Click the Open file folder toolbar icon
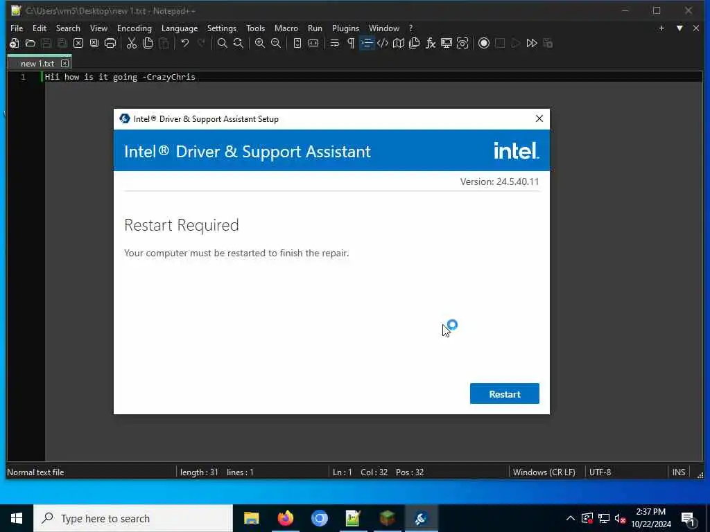 click(x=31, y=44)
